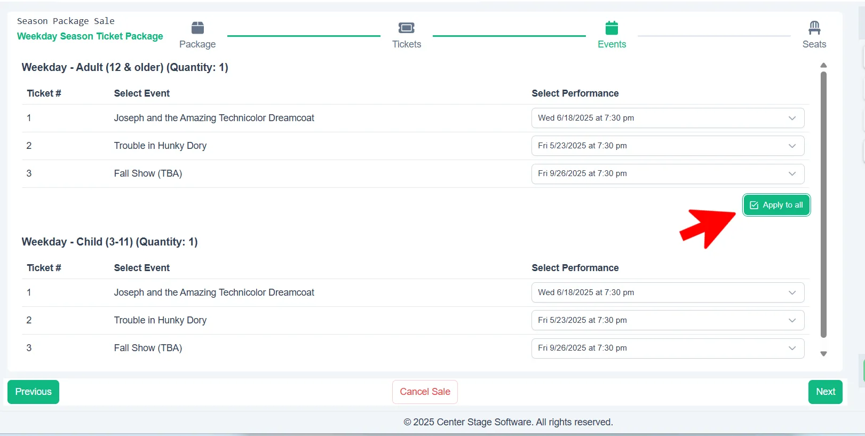Click the Next button
Image resolution: width=865 pixels, height=436 pixels.
point(826,392)
